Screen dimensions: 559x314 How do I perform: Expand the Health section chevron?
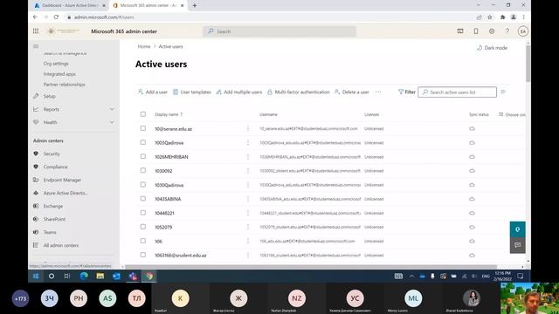tap(112, 122)
